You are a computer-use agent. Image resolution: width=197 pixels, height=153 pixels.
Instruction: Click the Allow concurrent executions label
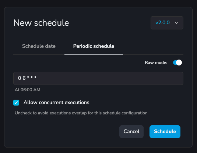56,102
